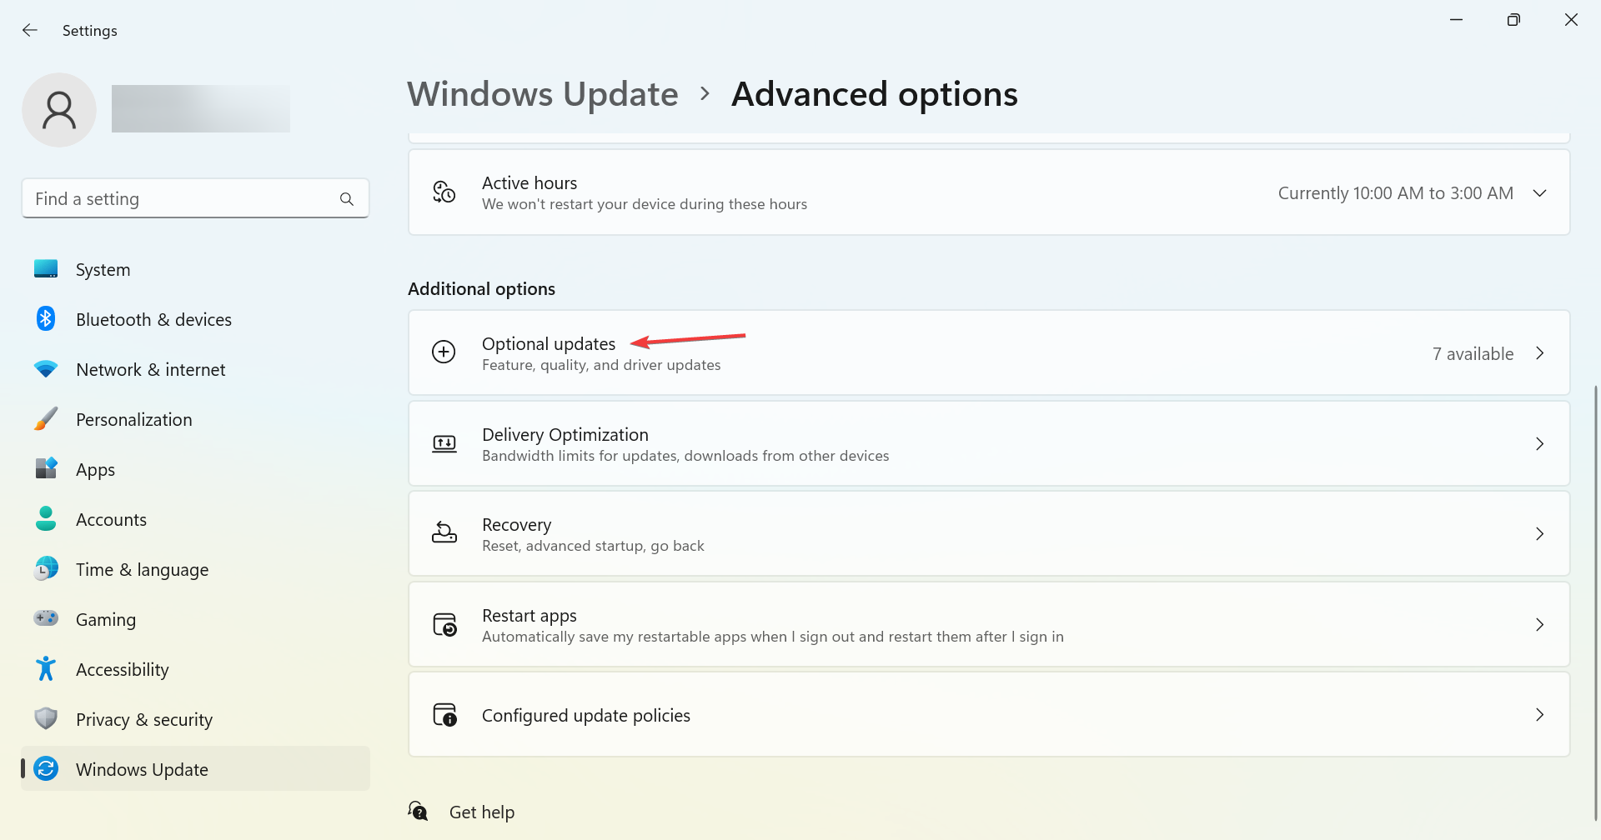
Task: Click the Privacy & security shield icon
Action: coord(46,718)
